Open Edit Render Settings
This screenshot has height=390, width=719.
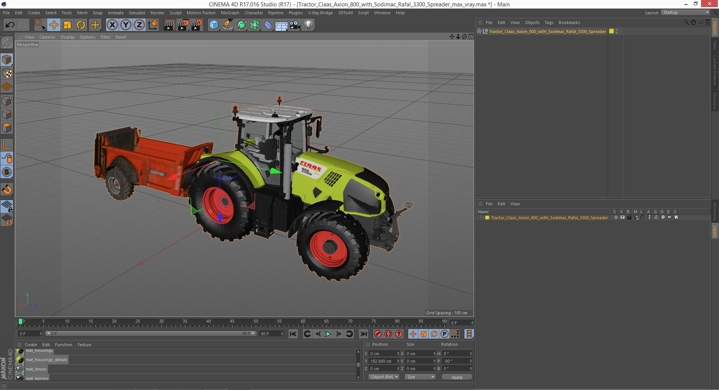[197, 25]
